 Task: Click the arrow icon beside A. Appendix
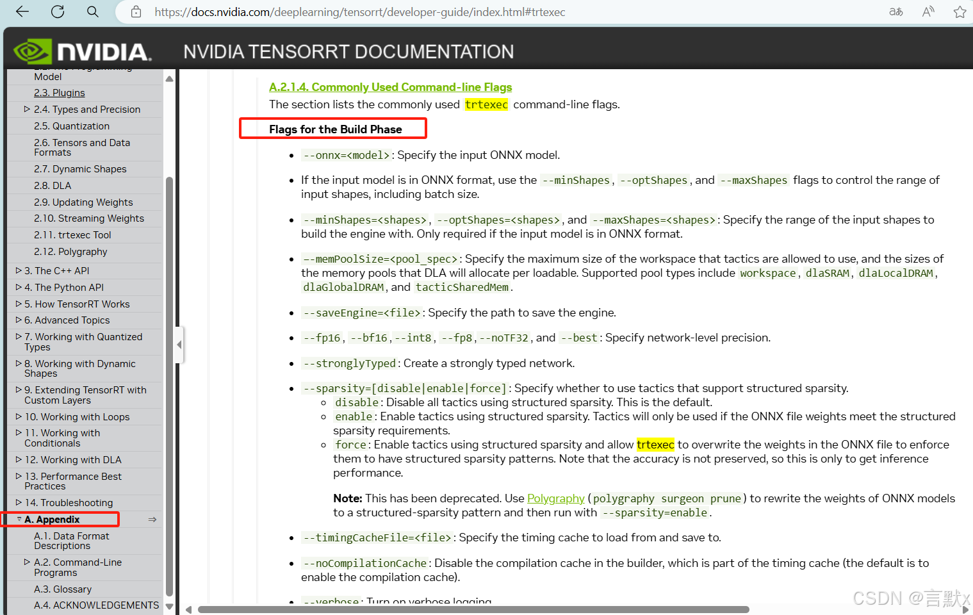coord(152,520)
